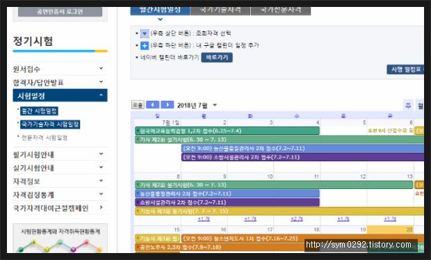
Task: Open the 한국어교육능력검정 1,2차 접수 event
Action: pyautogui.click(x=227, y=131)
